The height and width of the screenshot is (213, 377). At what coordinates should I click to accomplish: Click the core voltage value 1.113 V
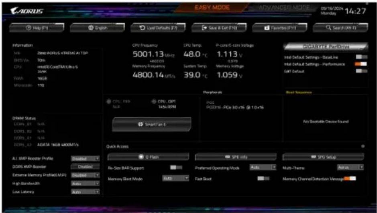point(230,55)
